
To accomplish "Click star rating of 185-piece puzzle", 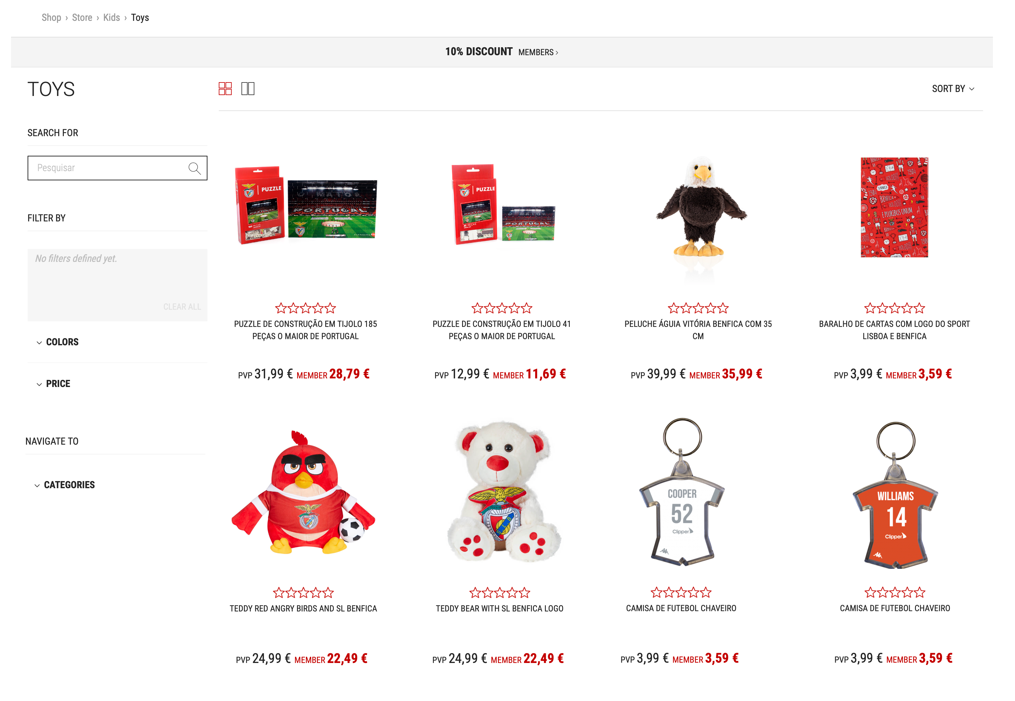I will coord(305,308).
